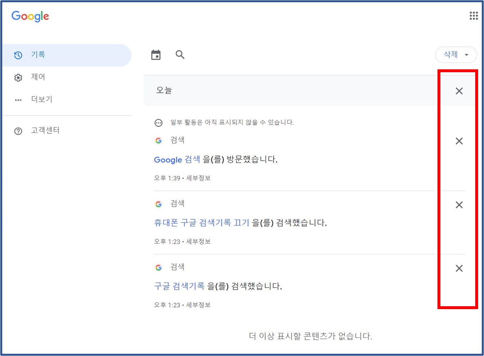
Task: Click G icon above 구글 검색기록 entry
Action: [158, 267]
